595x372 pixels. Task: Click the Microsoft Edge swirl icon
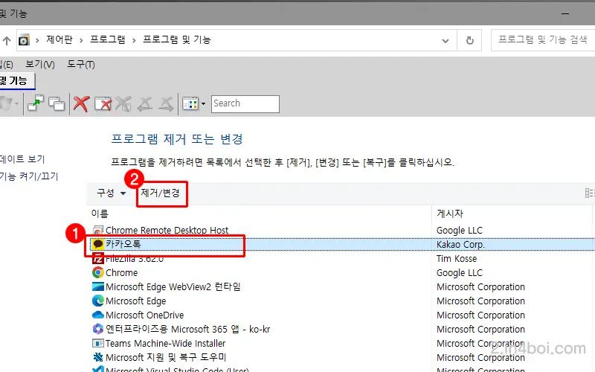click(98, 301)
